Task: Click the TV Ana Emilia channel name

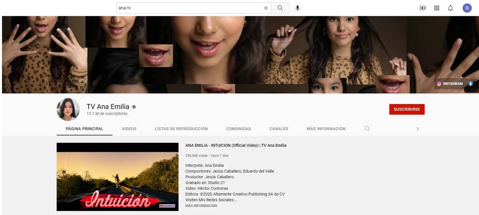Action: (x=108, y=107)
